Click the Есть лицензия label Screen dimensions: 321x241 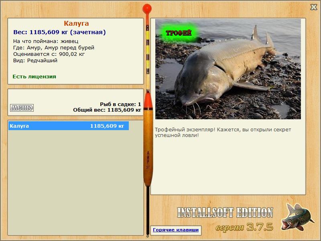[x=35, y=77]
